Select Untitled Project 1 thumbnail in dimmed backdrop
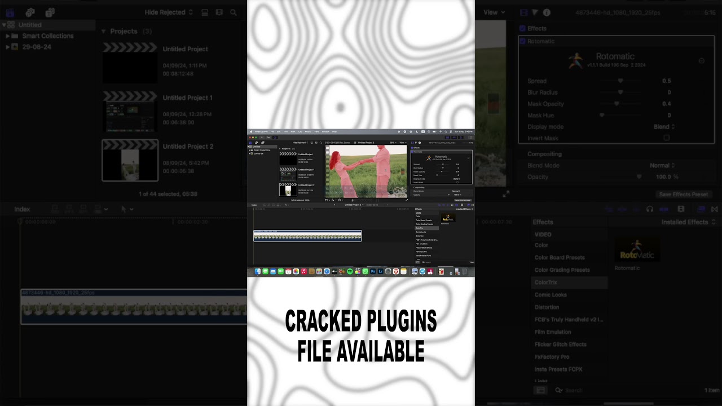 [x=130, y=112]
